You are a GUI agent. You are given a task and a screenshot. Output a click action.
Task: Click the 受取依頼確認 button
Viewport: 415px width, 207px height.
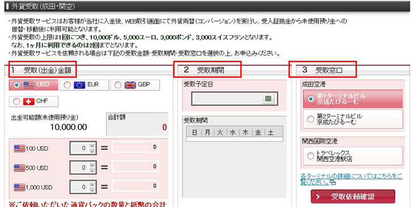pyautogui.click(x=353, y=197)
